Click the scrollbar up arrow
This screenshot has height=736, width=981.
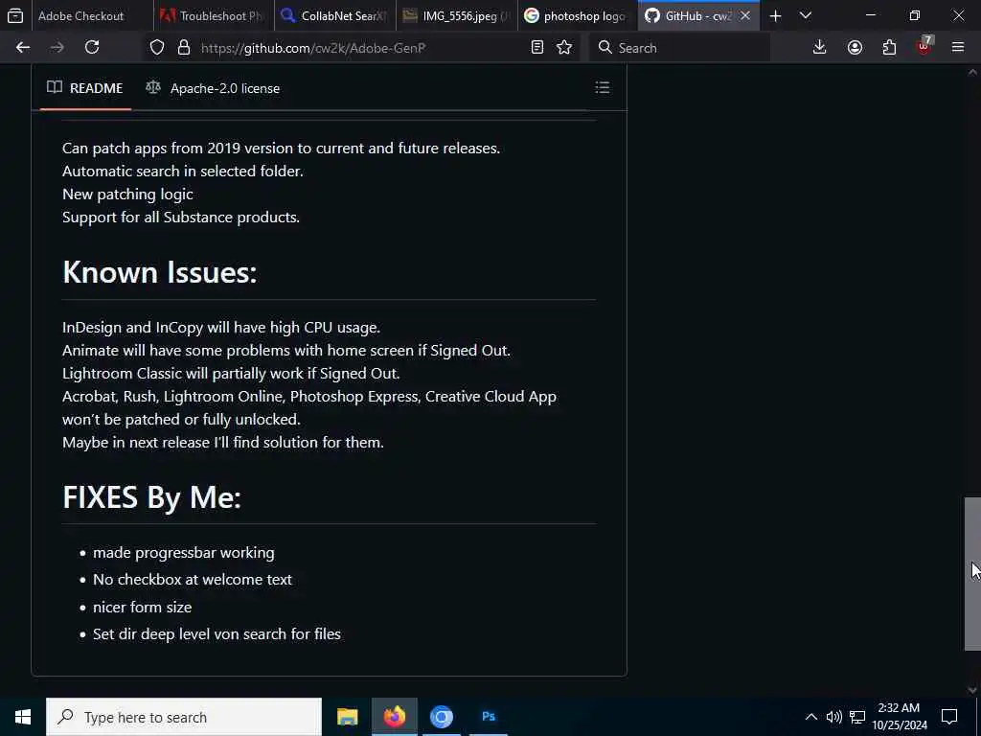[x=971, y=73]
